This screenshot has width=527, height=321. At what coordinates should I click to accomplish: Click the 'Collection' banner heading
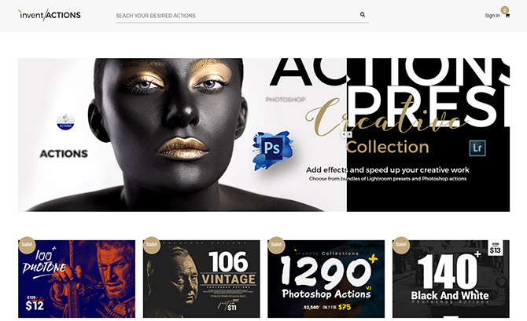[388, 148]
